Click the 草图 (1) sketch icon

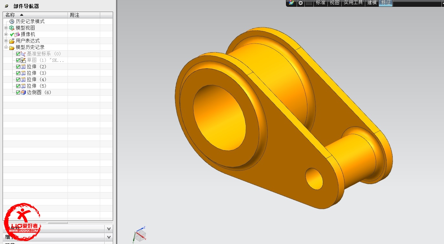coord(23,60)
